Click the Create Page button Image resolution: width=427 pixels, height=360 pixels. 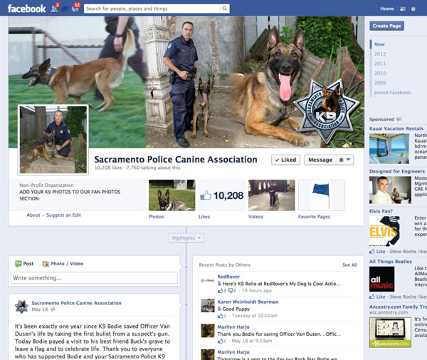click(386, 26)
